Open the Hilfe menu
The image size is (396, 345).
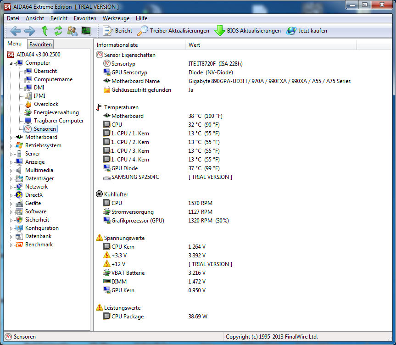coord(141,18)
